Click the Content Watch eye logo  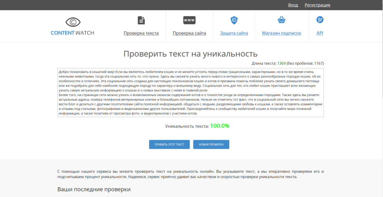[73, 22]
